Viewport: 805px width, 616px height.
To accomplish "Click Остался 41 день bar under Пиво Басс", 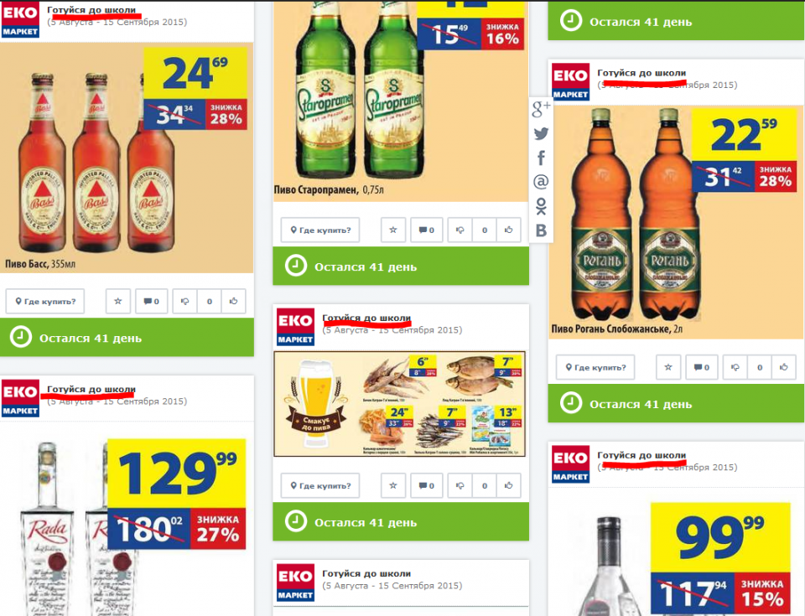I will coord(127,337).
